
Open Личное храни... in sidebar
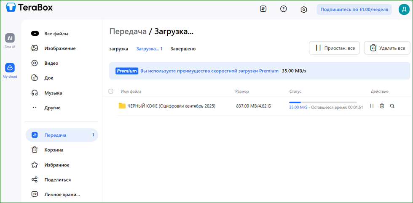(62, 195)
